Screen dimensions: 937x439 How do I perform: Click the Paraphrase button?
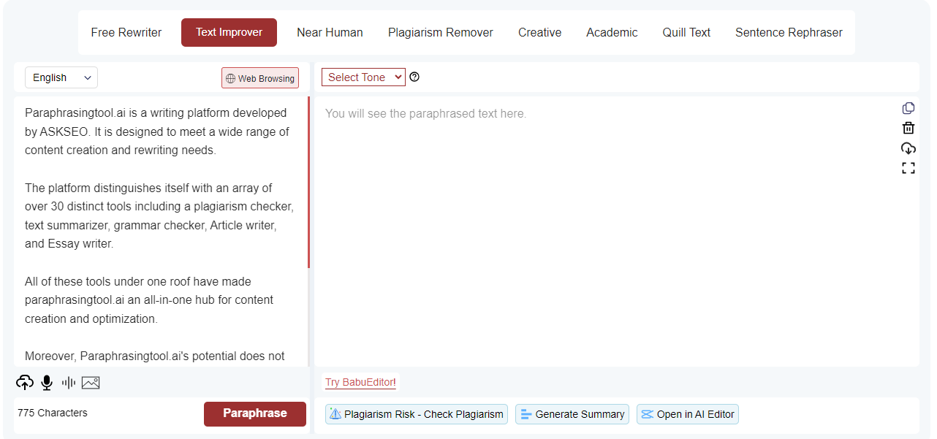click(255, 413)
